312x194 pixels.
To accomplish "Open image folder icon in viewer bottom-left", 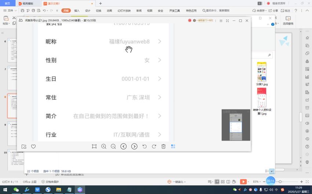I will click(x=24, y=146).
